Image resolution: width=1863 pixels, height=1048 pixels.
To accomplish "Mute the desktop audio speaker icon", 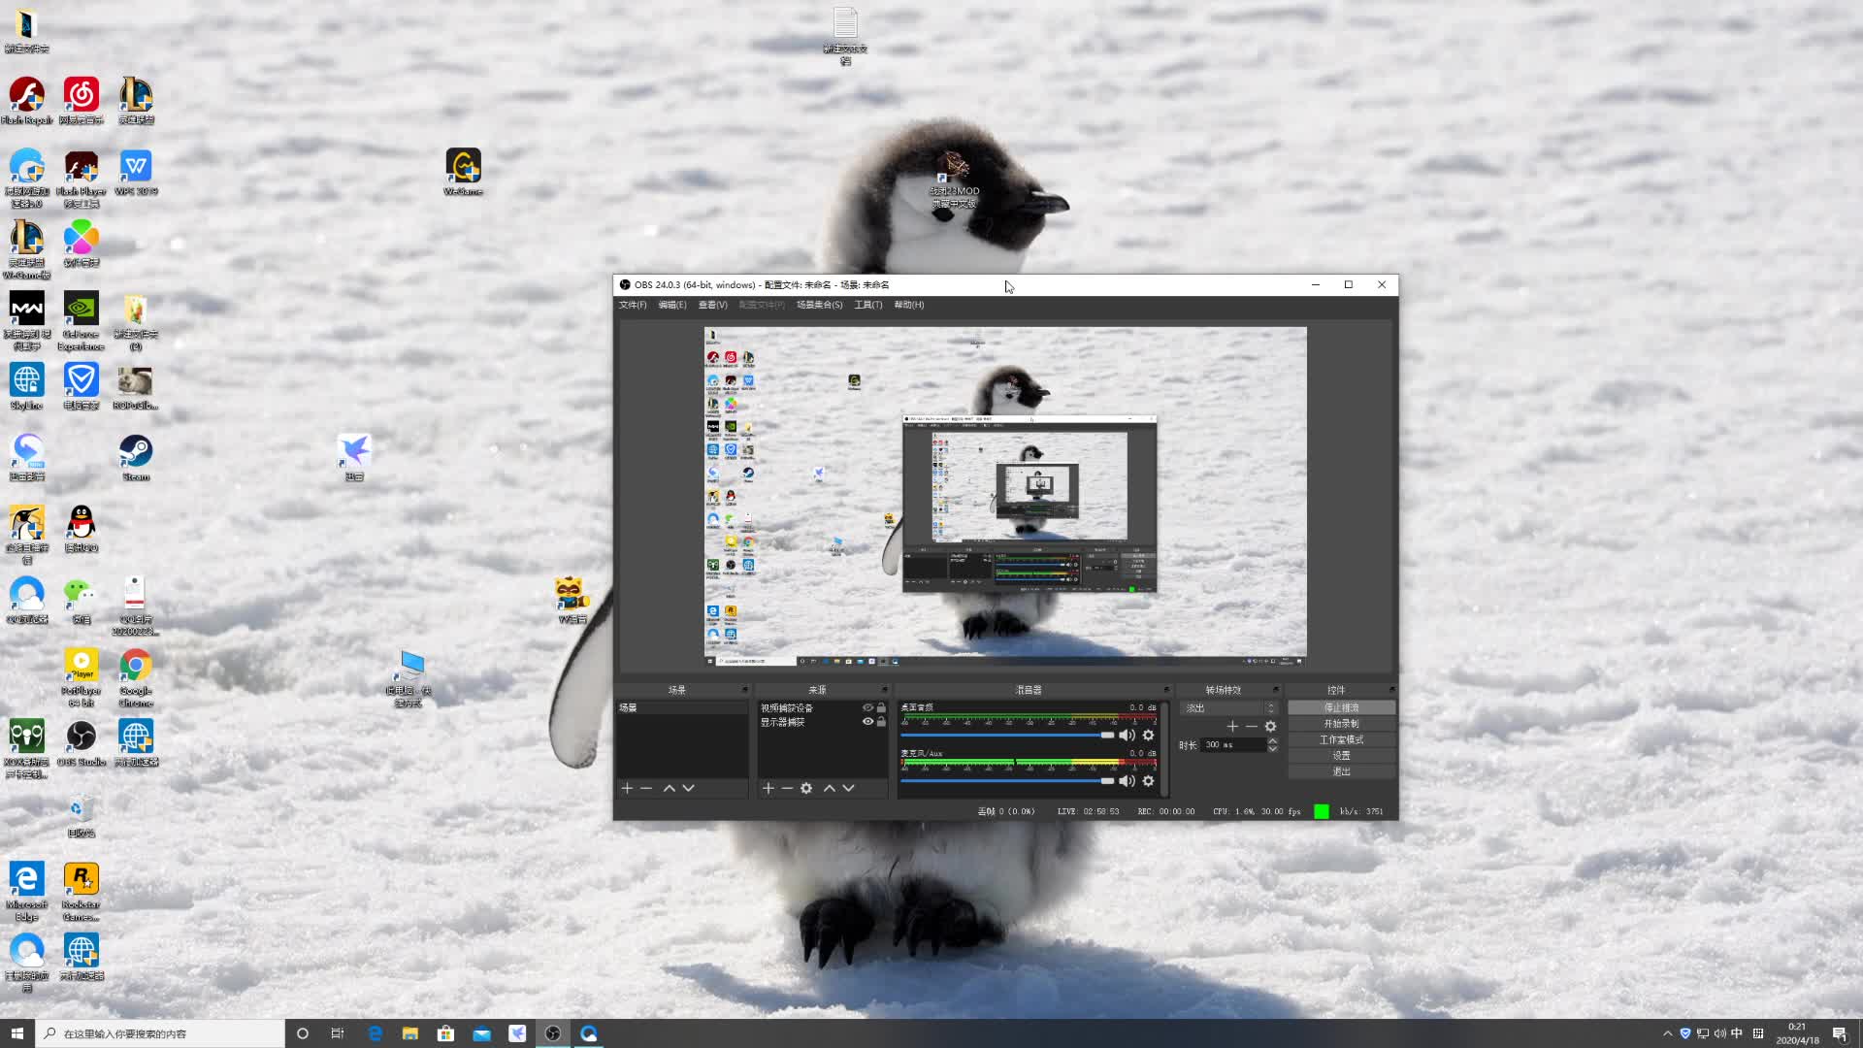I will [x=1127, y=736].
